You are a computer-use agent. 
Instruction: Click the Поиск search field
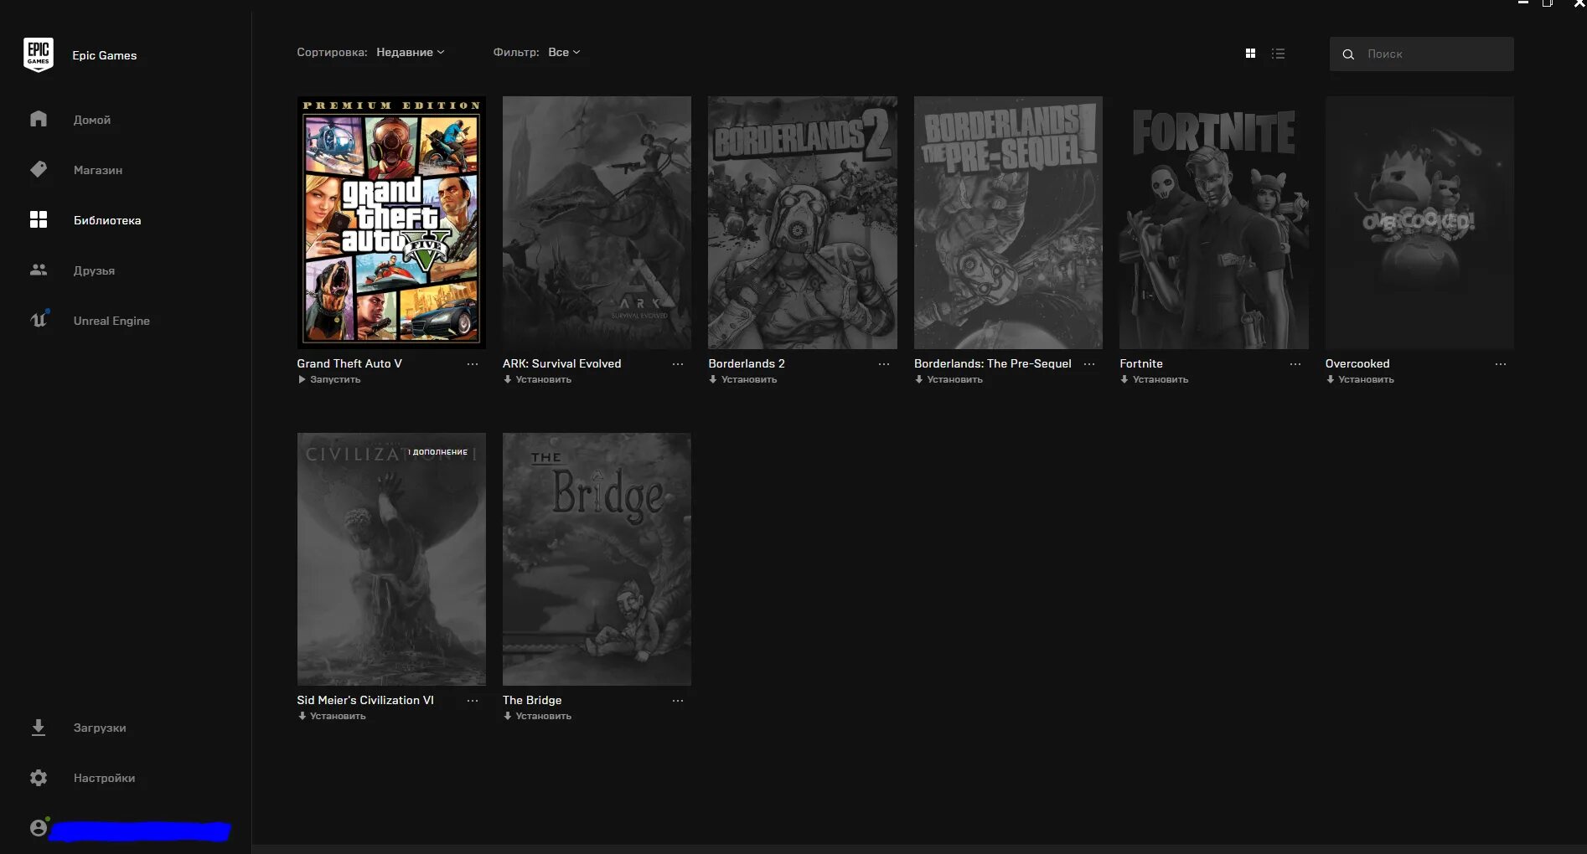[x=1421, y=54]
